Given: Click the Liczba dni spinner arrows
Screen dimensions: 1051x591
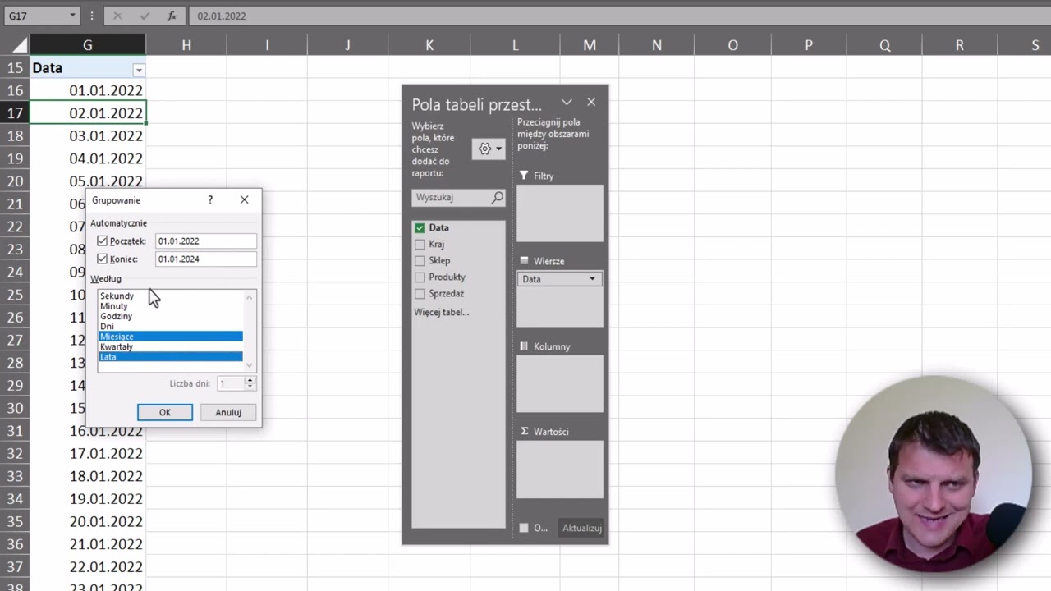Looking at the screenshot, I should pyautogui.click(x=250, y=383).
